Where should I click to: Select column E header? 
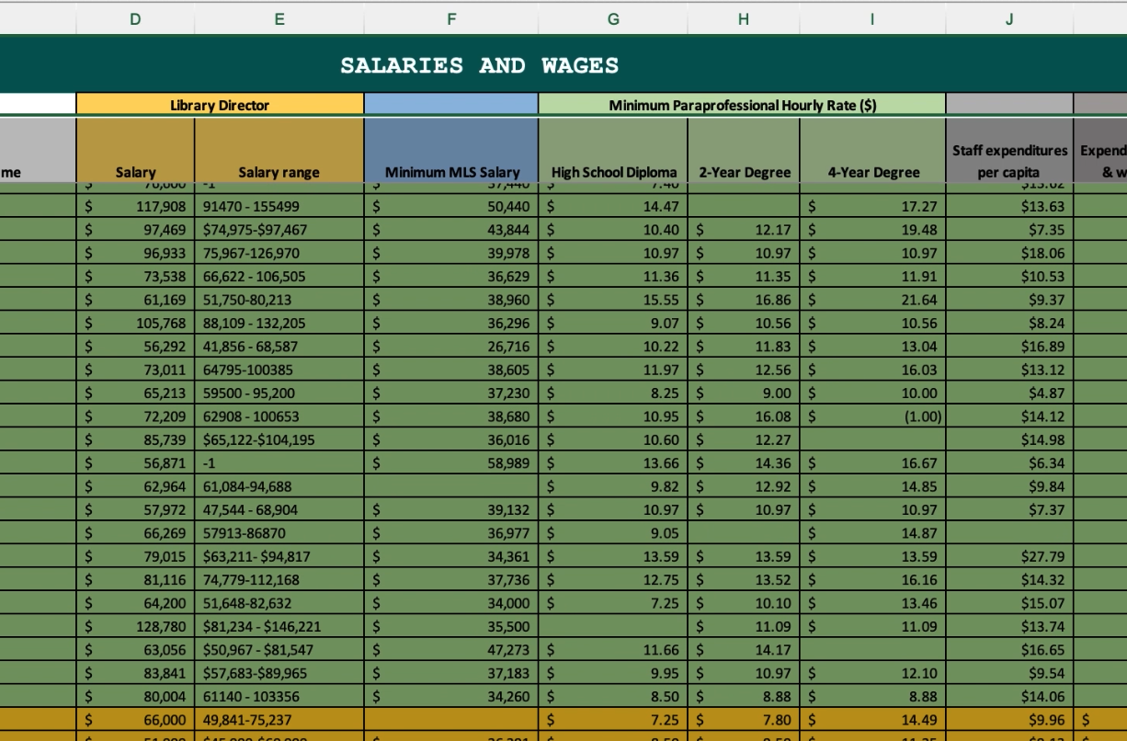click(x=279, y=17)
